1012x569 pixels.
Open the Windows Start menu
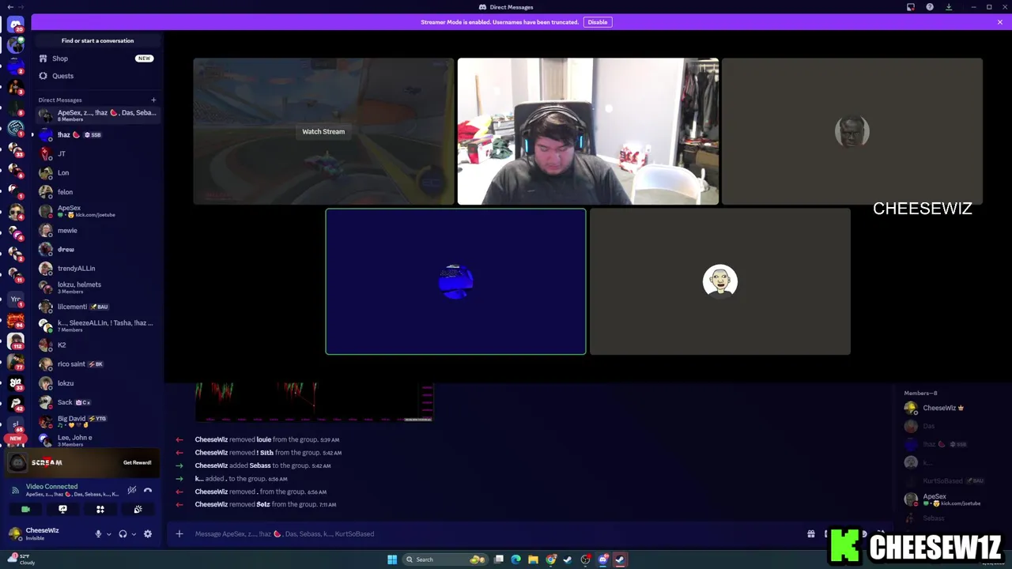(392, 560)
